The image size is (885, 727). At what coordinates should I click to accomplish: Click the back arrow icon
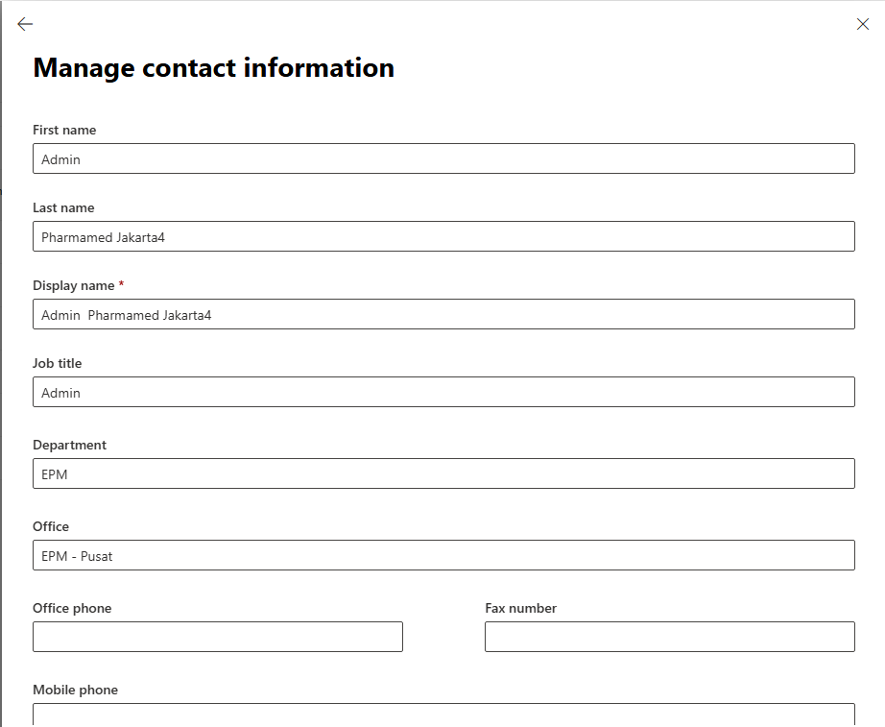(25, 24)
